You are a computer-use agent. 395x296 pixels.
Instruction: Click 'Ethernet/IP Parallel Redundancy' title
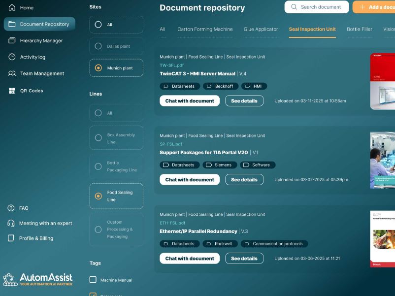pyautogui.click(x=198, y=231)
